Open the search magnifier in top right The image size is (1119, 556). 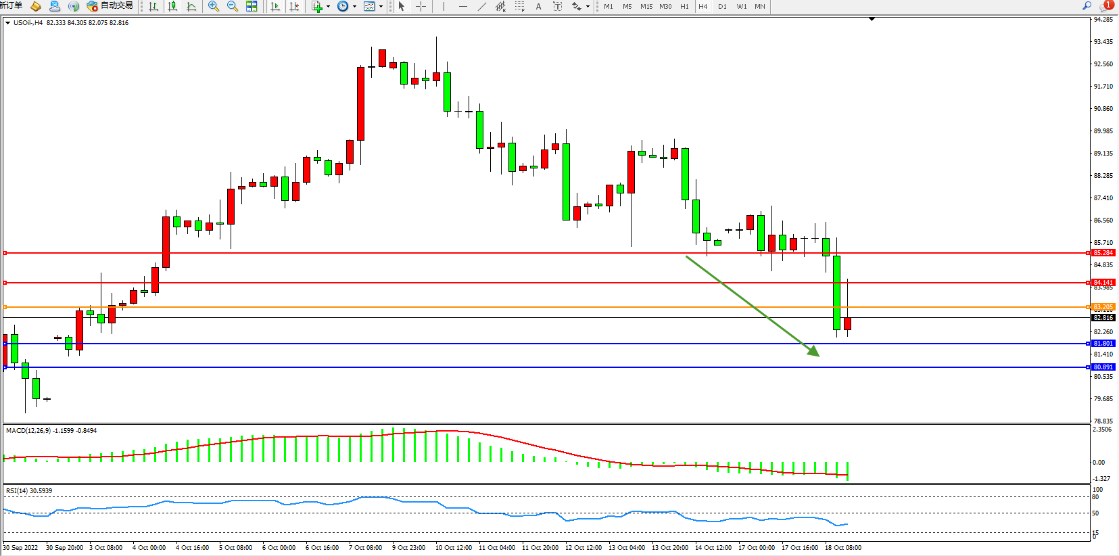[x=1087, y=5]
